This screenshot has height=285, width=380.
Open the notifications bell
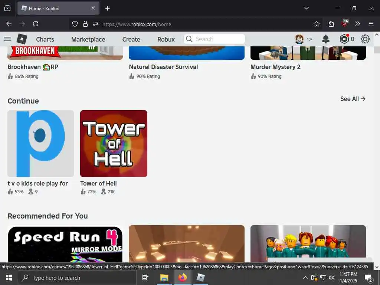pos(326,39)
